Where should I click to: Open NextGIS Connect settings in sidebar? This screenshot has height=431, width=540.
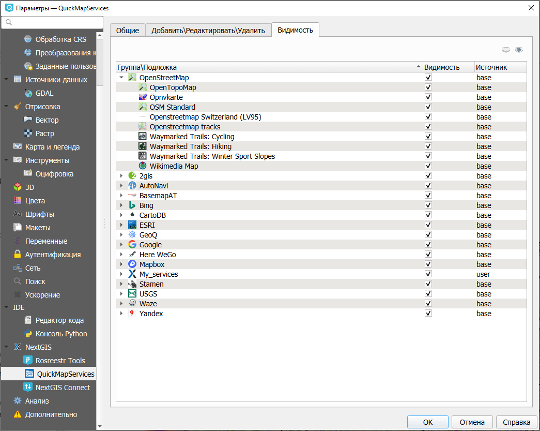coord(62,388)
